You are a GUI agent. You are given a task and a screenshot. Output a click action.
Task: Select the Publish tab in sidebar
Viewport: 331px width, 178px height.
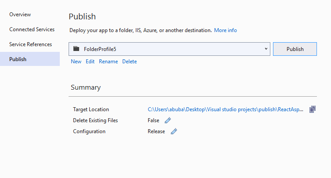(18, 59)
